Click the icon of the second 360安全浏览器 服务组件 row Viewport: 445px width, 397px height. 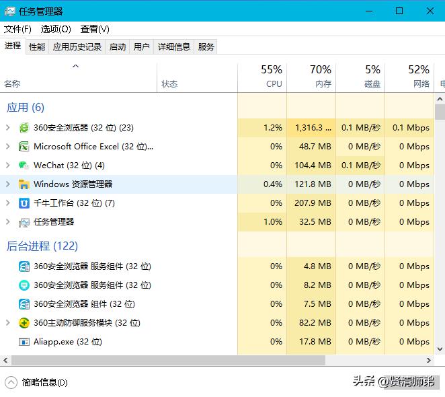click(24, 285)
